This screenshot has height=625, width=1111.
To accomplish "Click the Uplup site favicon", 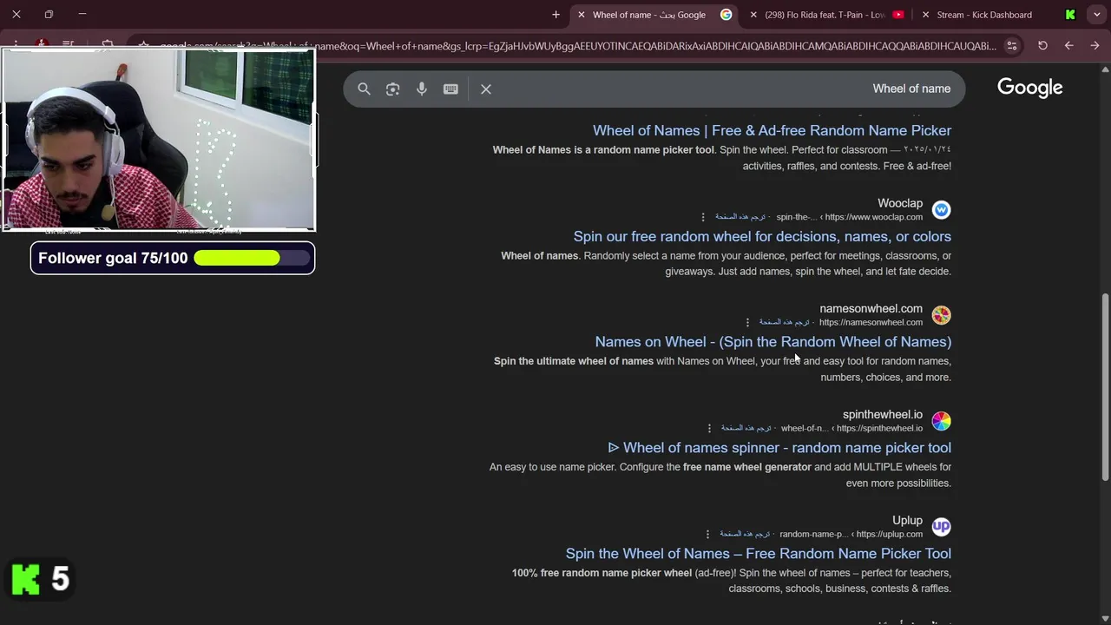I will [x=941, y=527].
